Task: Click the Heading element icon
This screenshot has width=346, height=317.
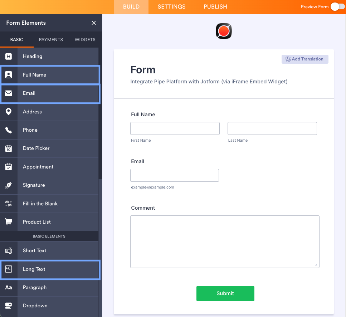Action: (8, 57)
